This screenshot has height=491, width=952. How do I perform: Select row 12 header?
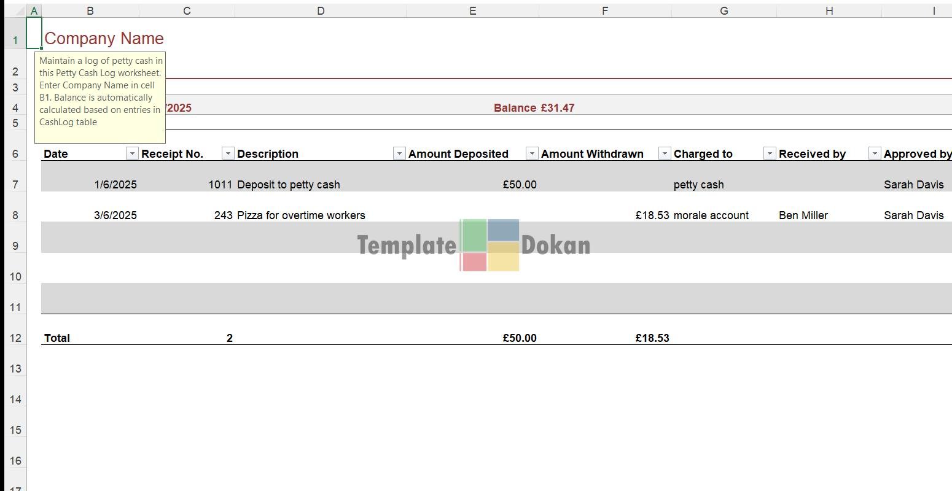tap(15, 338)
